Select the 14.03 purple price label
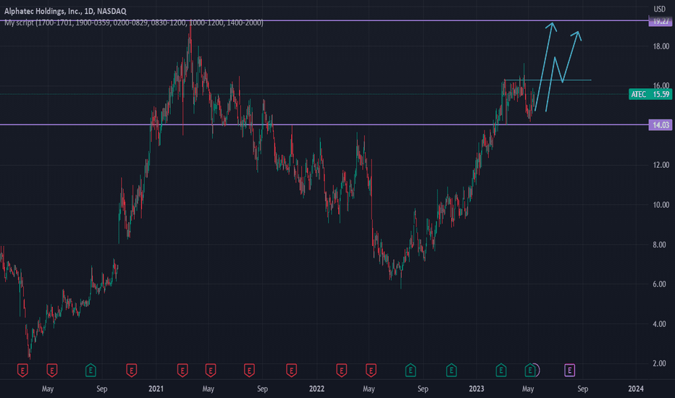 click(661, 125)
